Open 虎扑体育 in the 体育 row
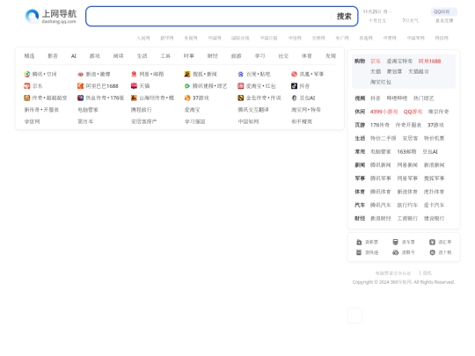The width and height of the screenshot is (475, 356). point(435,192)
